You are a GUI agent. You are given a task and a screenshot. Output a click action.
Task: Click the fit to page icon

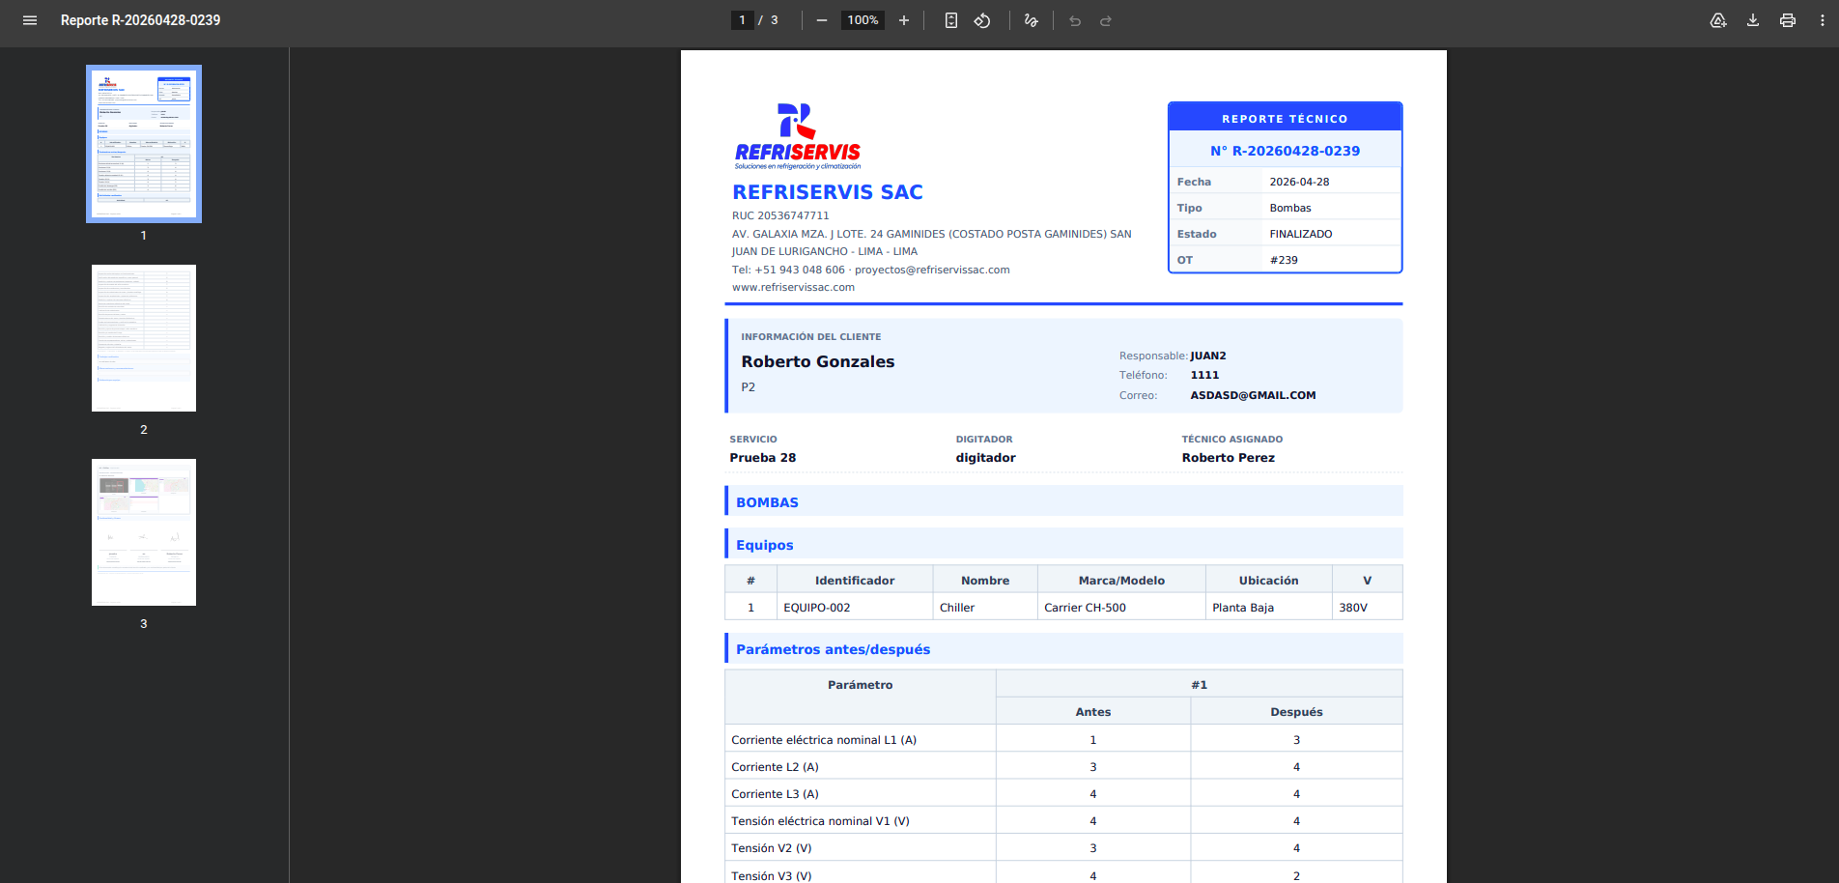point(951,20)
